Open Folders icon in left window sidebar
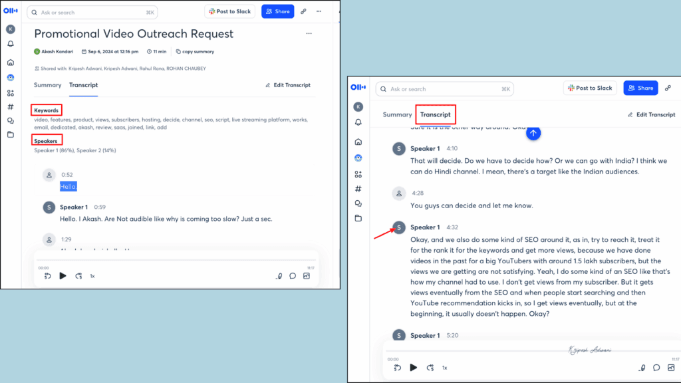Screen dimensions: 681x383 pos(11,134)
